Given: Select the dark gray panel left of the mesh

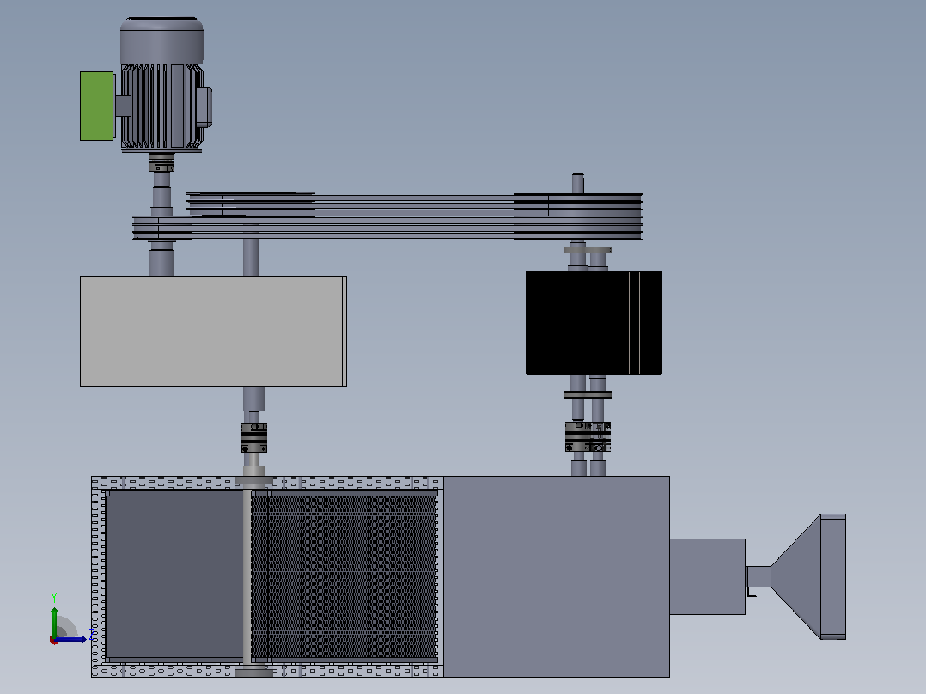Looking at the screenshot, I should (x=174, y=577).
